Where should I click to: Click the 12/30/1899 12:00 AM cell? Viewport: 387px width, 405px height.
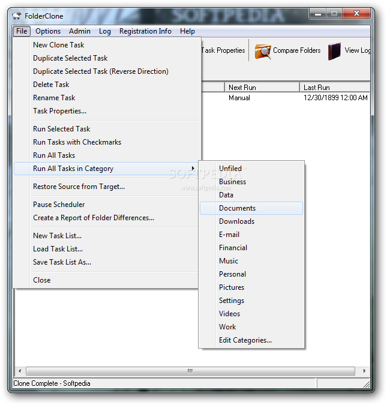point(335,98)
